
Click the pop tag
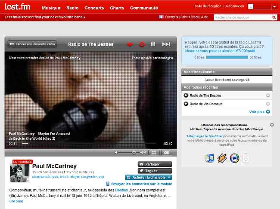pyautogui.click(x=101, y=177)
